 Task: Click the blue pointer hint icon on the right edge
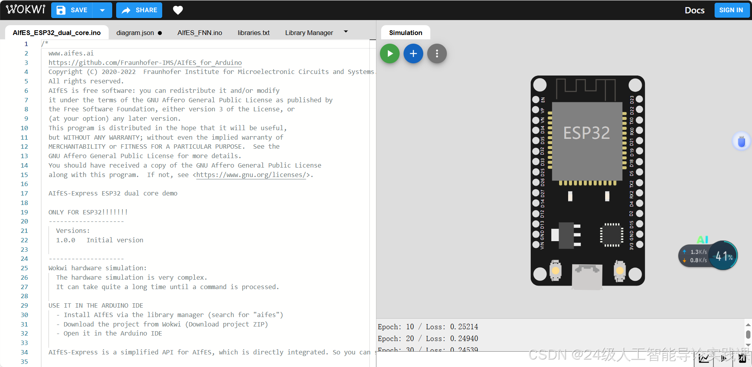tap(741, 141)
